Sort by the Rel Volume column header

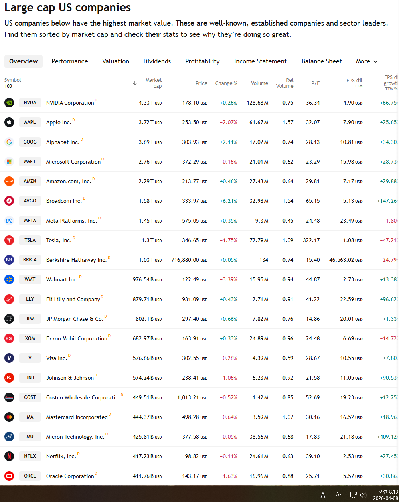tap(285, 83)
